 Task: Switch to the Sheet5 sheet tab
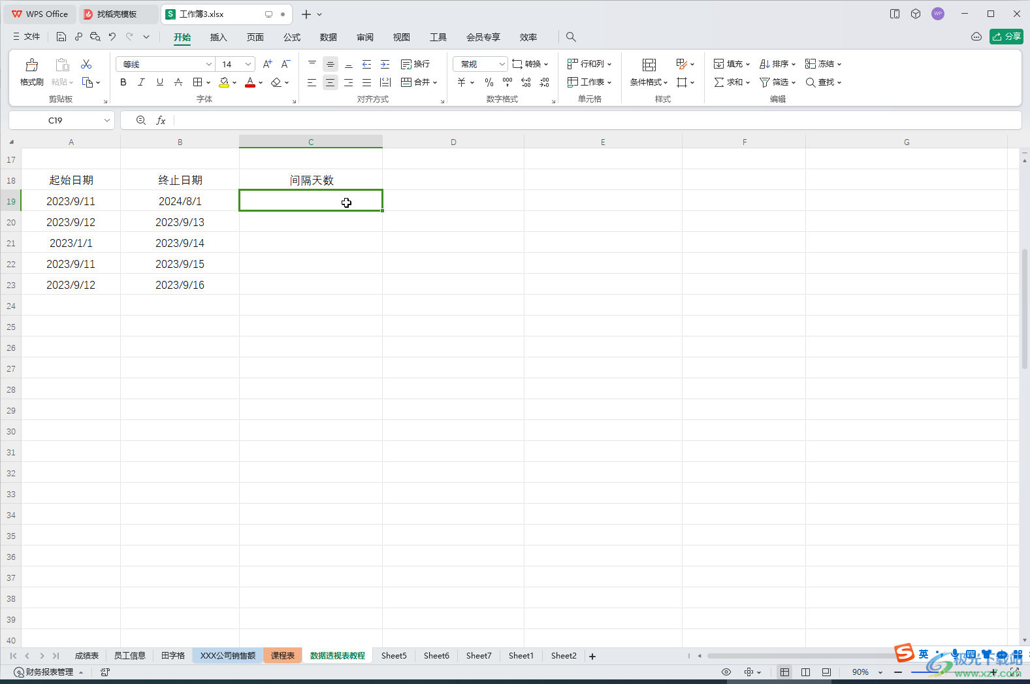tap(394, 655)
